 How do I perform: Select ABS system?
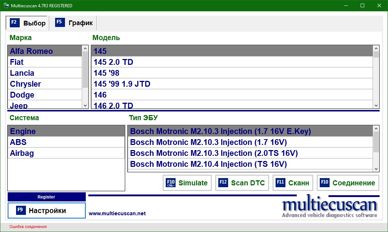(66, 142)
